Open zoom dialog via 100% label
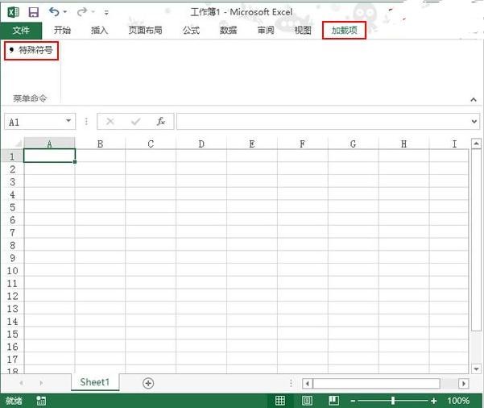This screenshot has height=408, width=484. [458, 401]
